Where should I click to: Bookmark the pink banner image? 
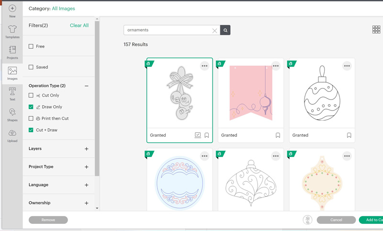278,135
